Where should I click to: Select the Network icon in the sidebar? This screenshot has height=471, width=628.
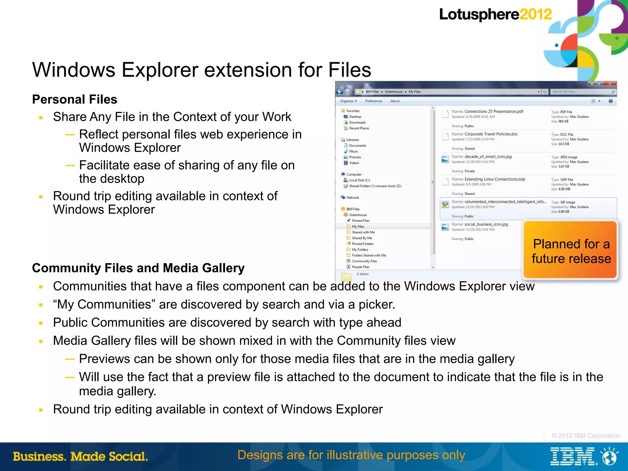click(x=343, y=197)
